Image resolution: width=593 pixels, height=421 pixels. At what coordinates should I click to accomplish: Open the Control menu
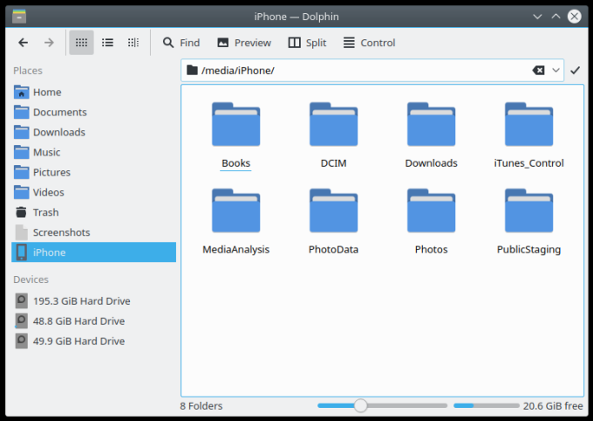point(369,43)
